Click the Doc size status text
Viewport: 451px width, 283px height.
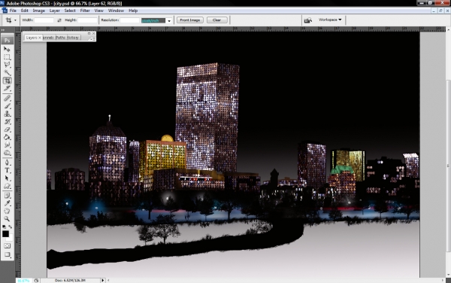pyautogui.click(x=70, y=281)
